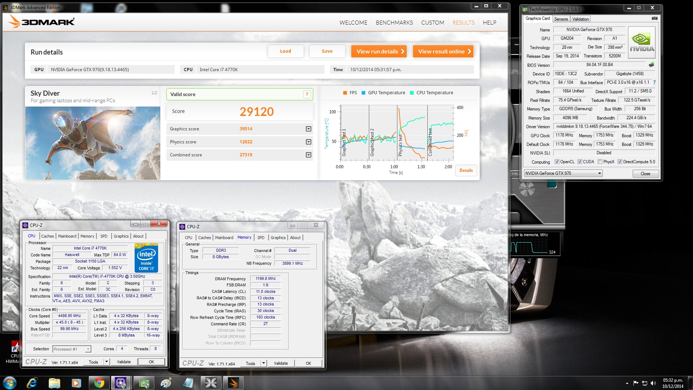The height and width of the screenshot is (390, 693).
Task: Click the 3DMark logo
Action: point(41,22)
